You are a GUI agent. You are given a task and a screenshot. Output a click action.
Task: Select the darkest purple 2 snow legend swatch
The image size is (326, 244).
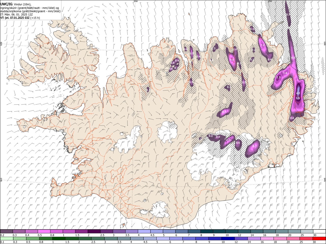coord(94,231)
